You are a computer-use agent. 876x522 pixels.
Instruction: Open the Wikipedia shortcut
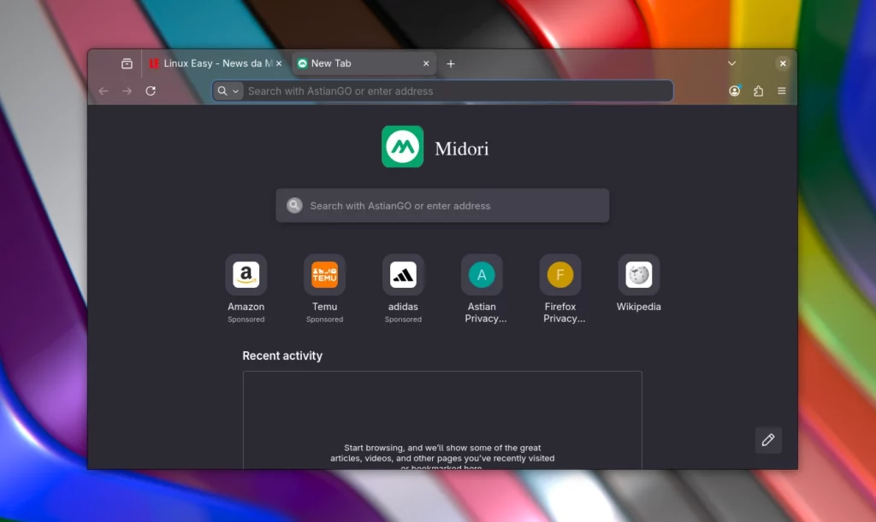[x=637, y=275]
